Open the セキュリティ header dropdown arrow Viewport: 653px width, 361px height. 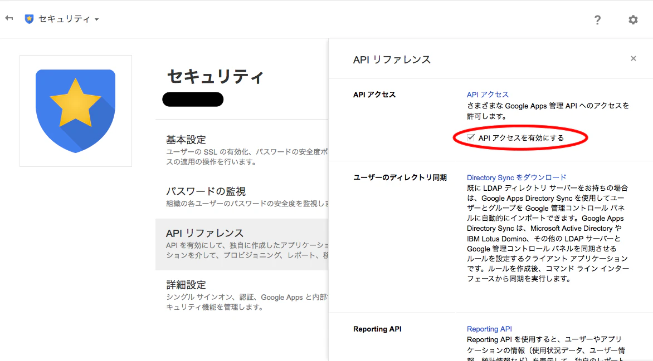pos(96,19)
